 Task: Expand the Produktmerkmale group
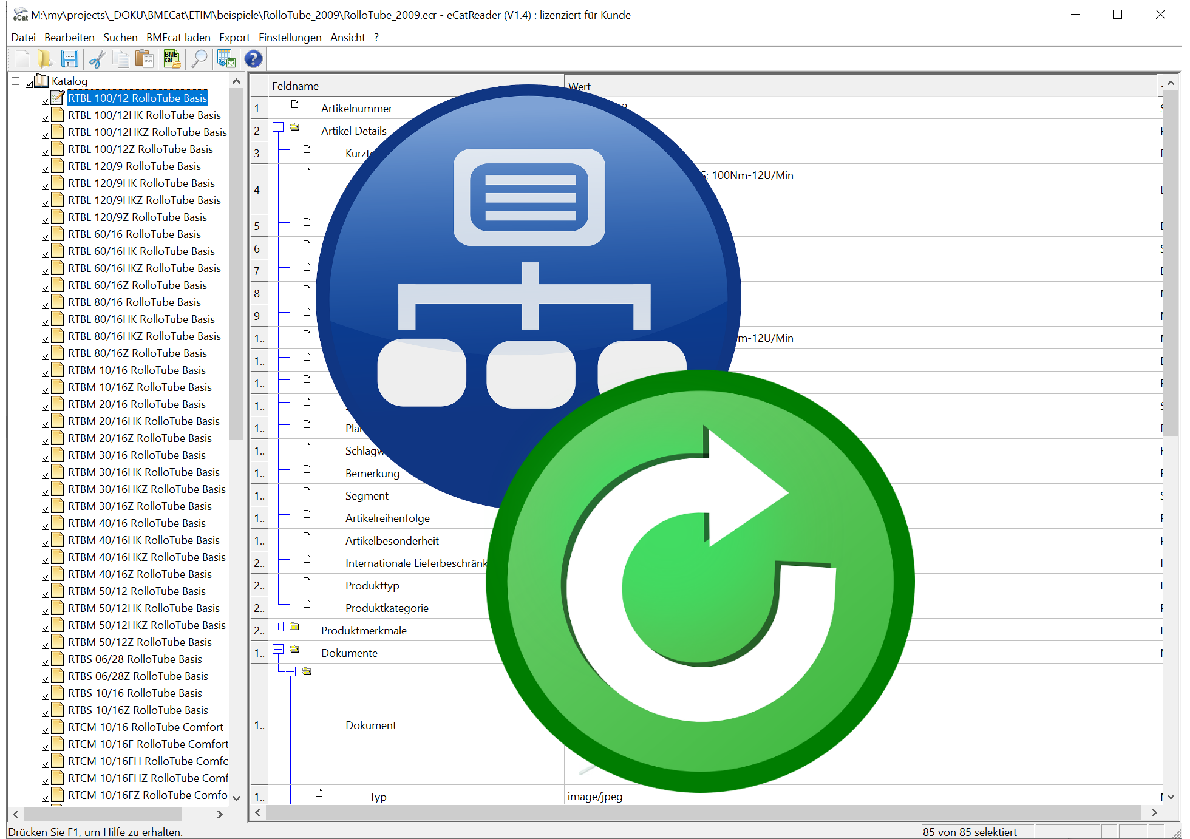[x=278, y=627]
